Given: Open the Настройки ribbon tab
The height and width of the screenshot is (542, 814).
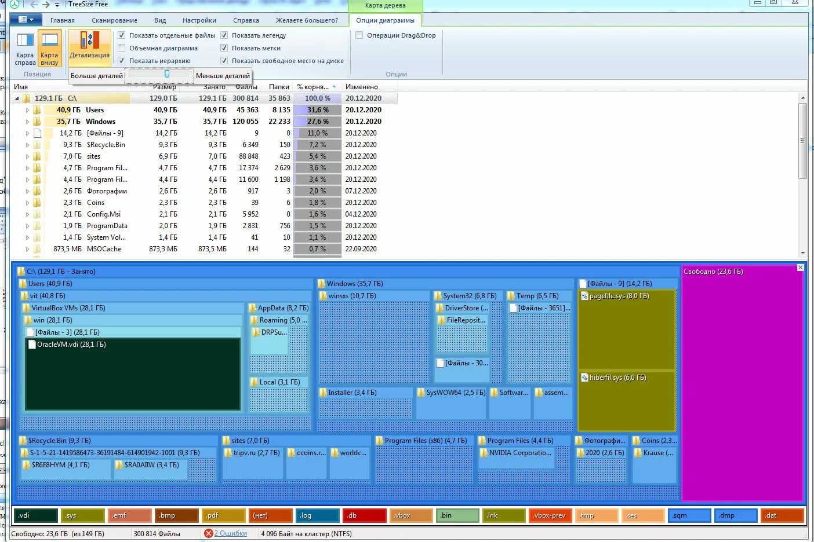Looking at the screenshot, I should 199,20.
